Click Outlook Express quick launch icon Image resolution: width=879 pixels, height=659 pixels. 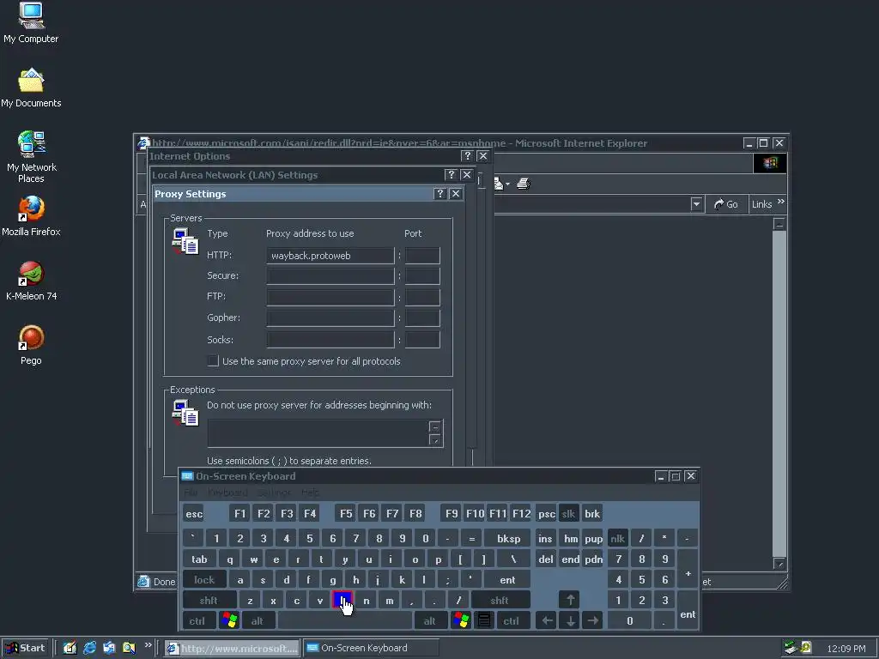109,648
